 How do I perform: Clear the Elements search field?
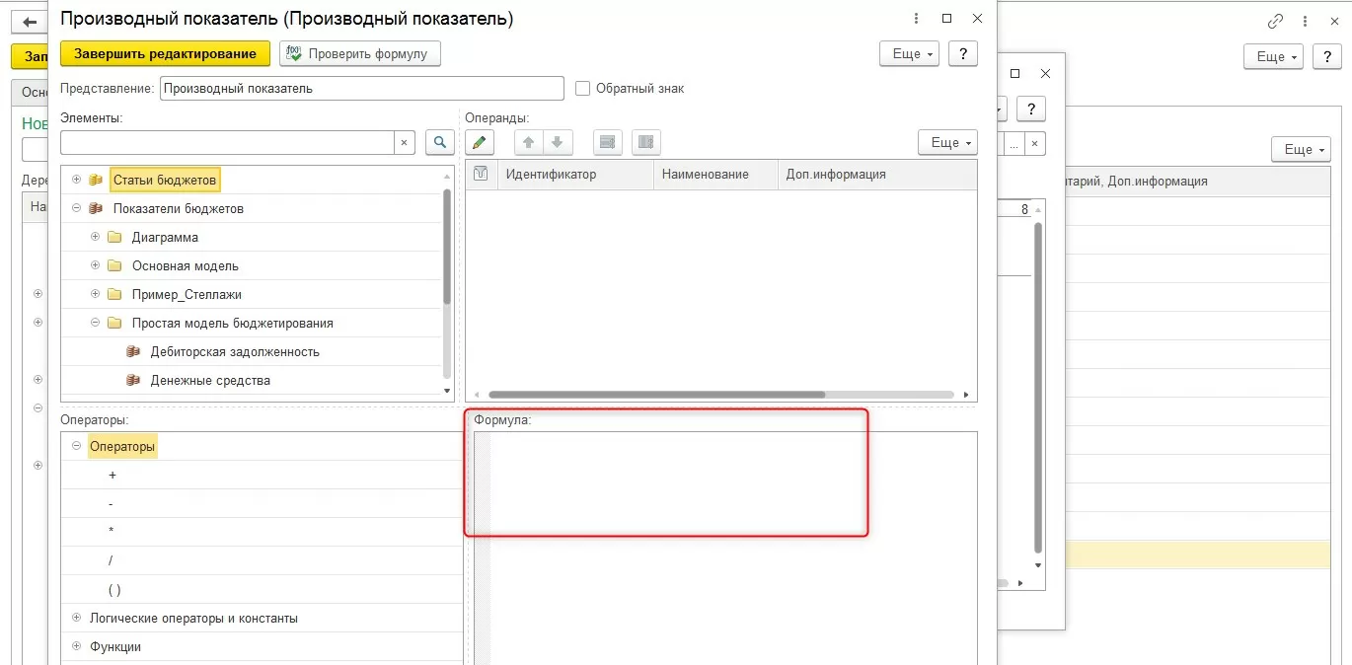pyautogui.click(x=404, y=143)
